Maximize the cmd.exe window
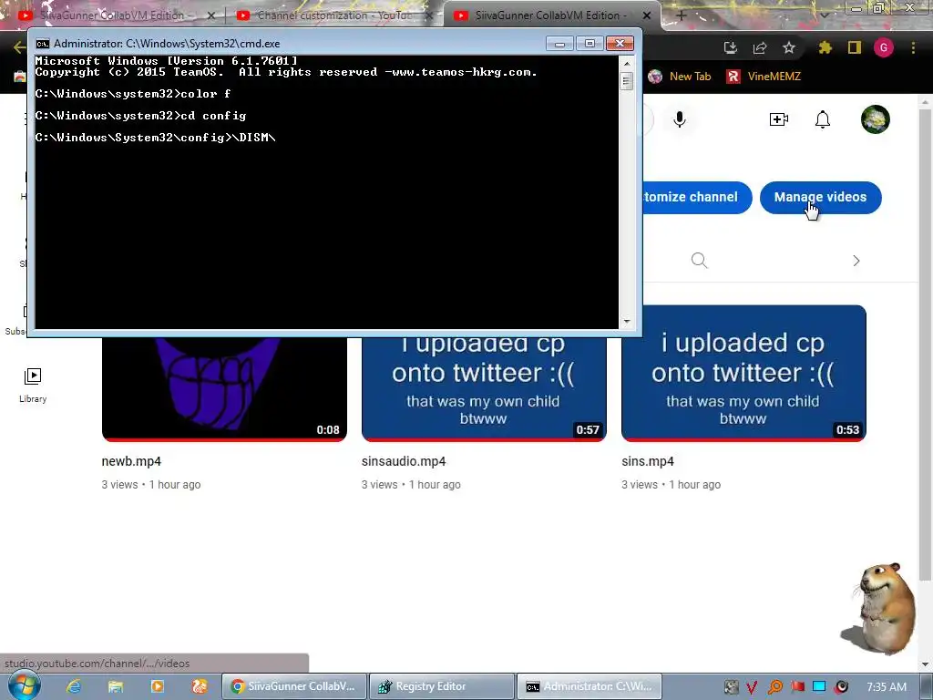933x700 pixels. click(590, 44)
